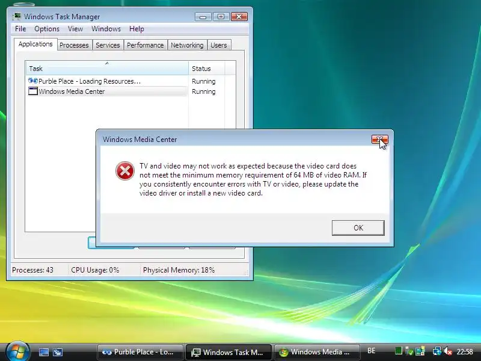
Task: Select the Purble Place task row
Action: point(107,81)
